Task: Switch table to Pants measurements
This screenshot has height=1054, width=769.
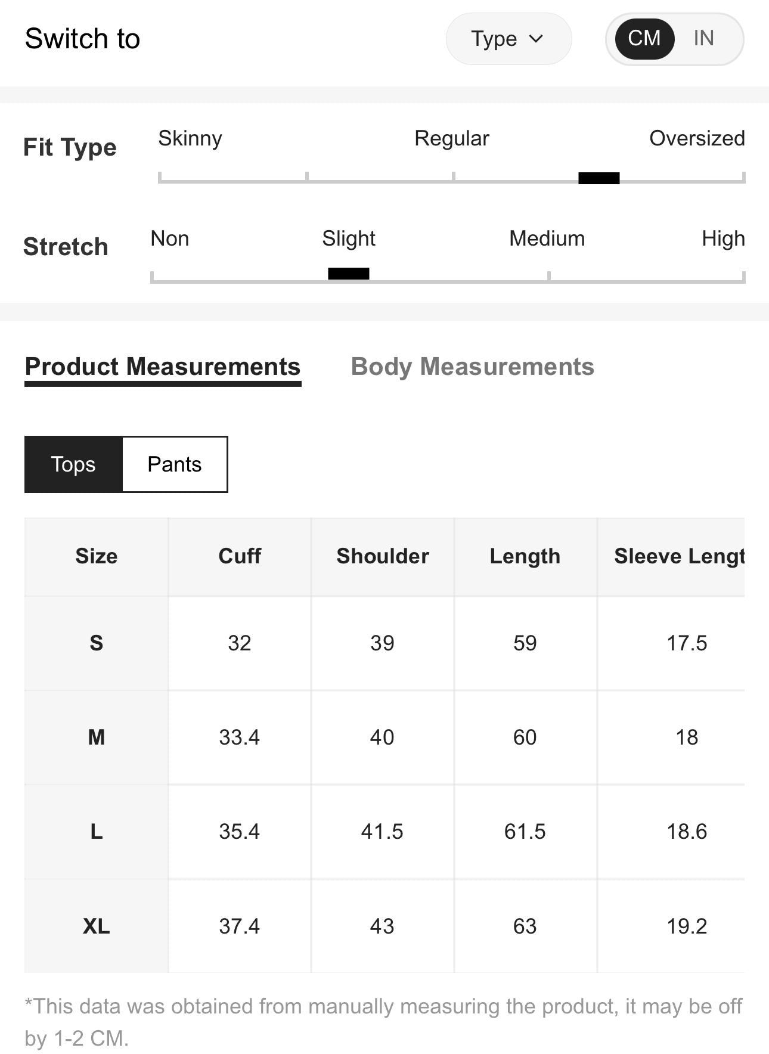Action: [x=175, y=464]
